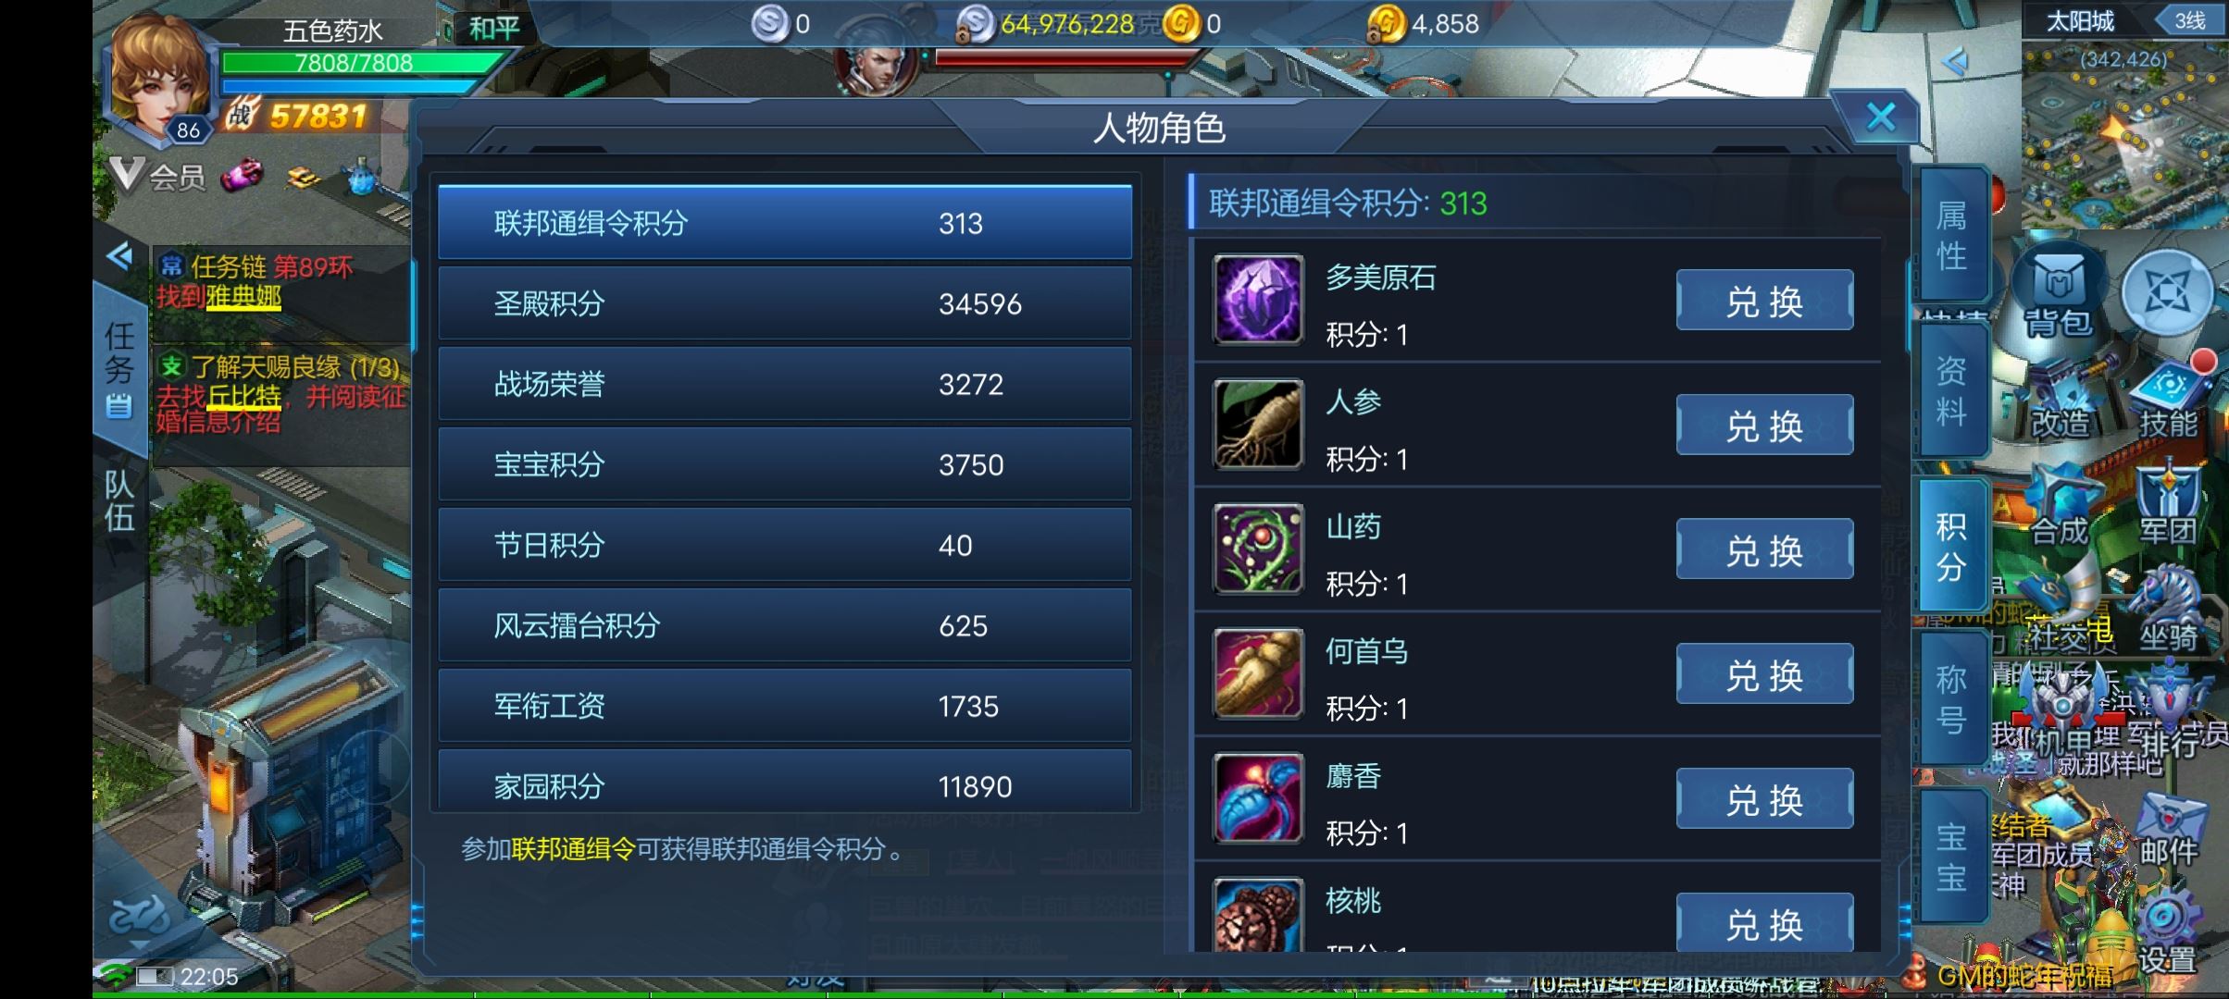Exchange points for 人参

click(1764, 425)
